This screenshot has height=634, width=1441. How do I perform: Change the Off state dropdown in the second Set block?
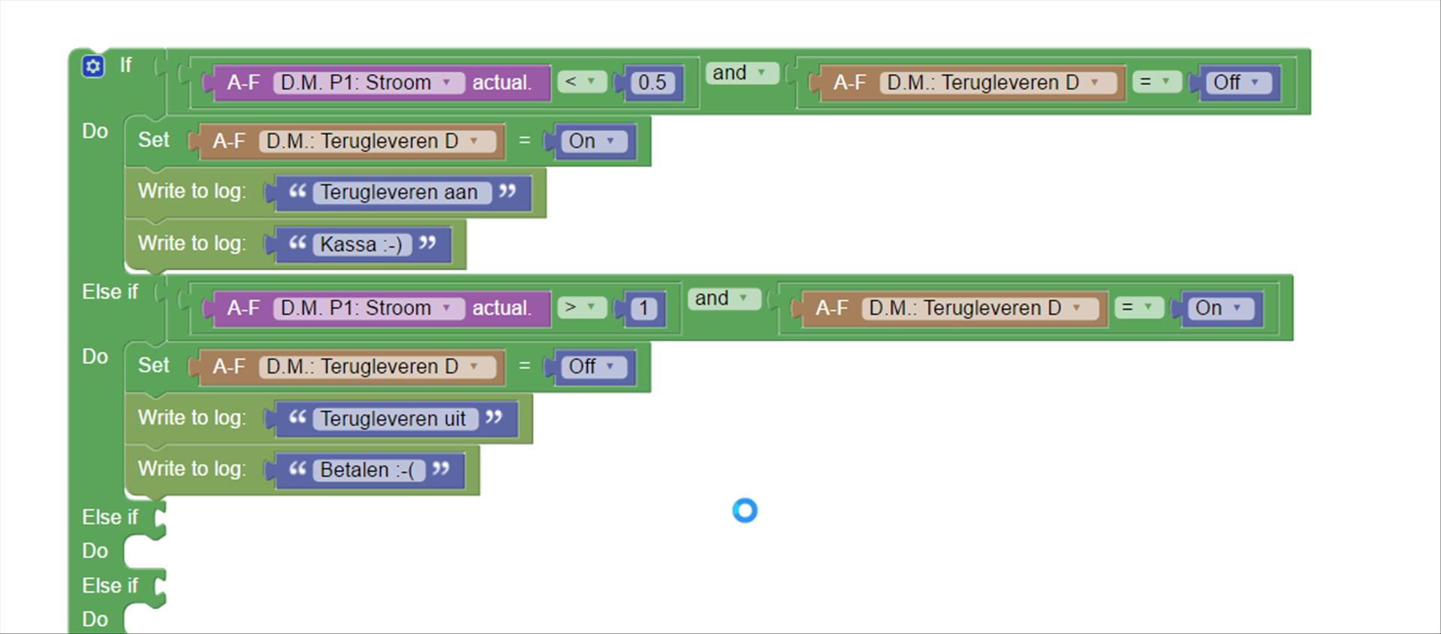coord(594,367)
